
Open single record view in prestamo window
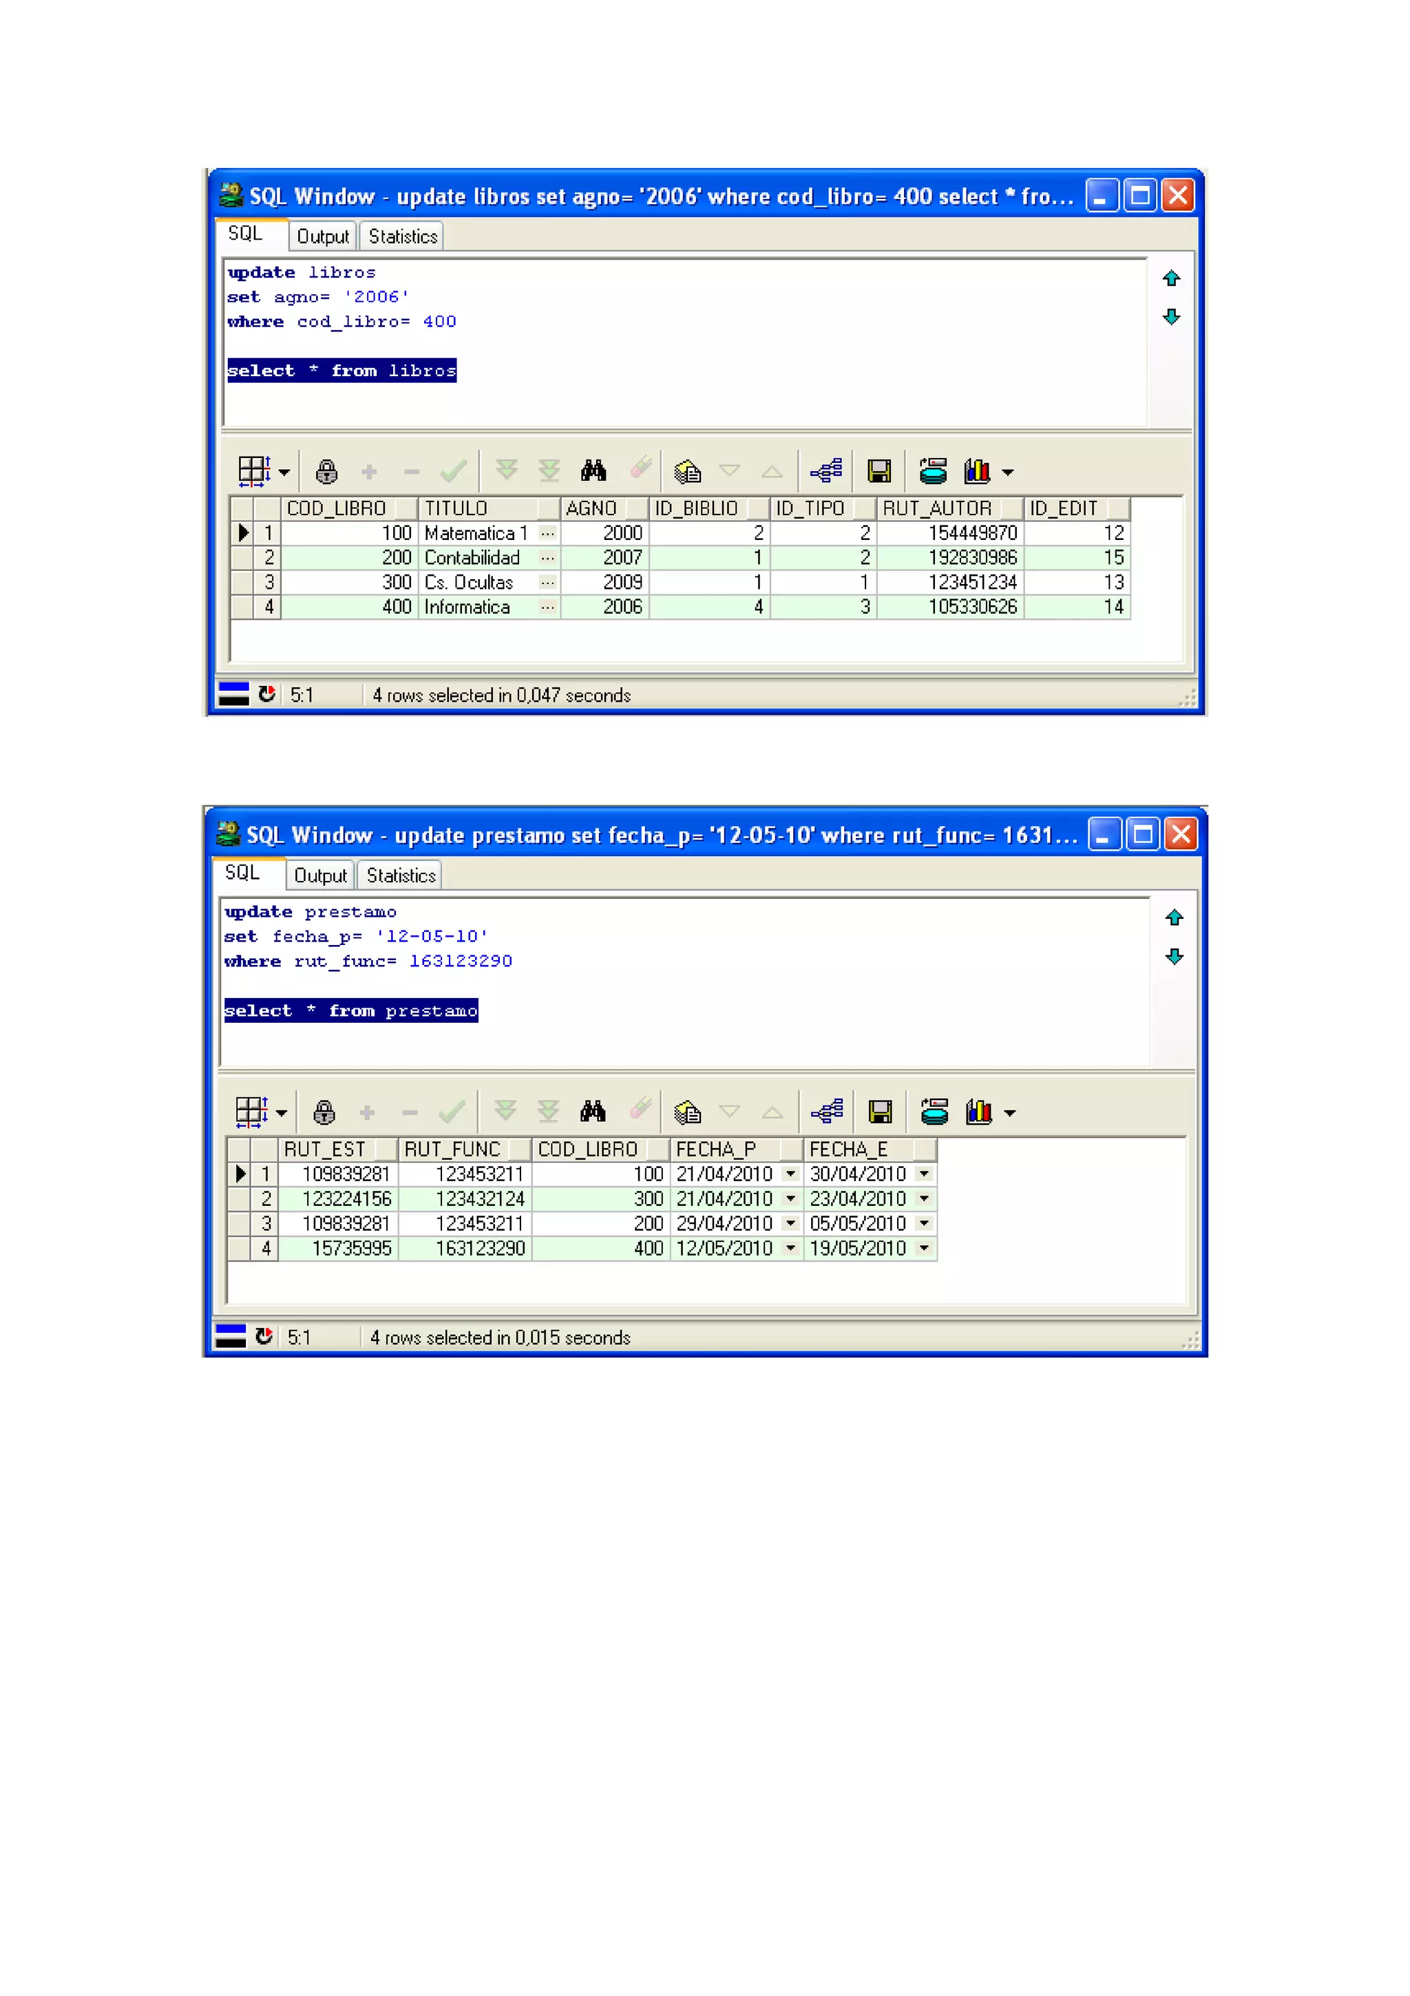click(x=687, y=1112)
